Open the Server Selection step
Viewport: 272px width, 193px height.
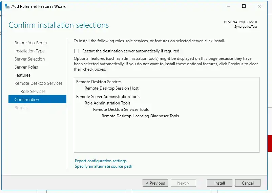point(30,59)
